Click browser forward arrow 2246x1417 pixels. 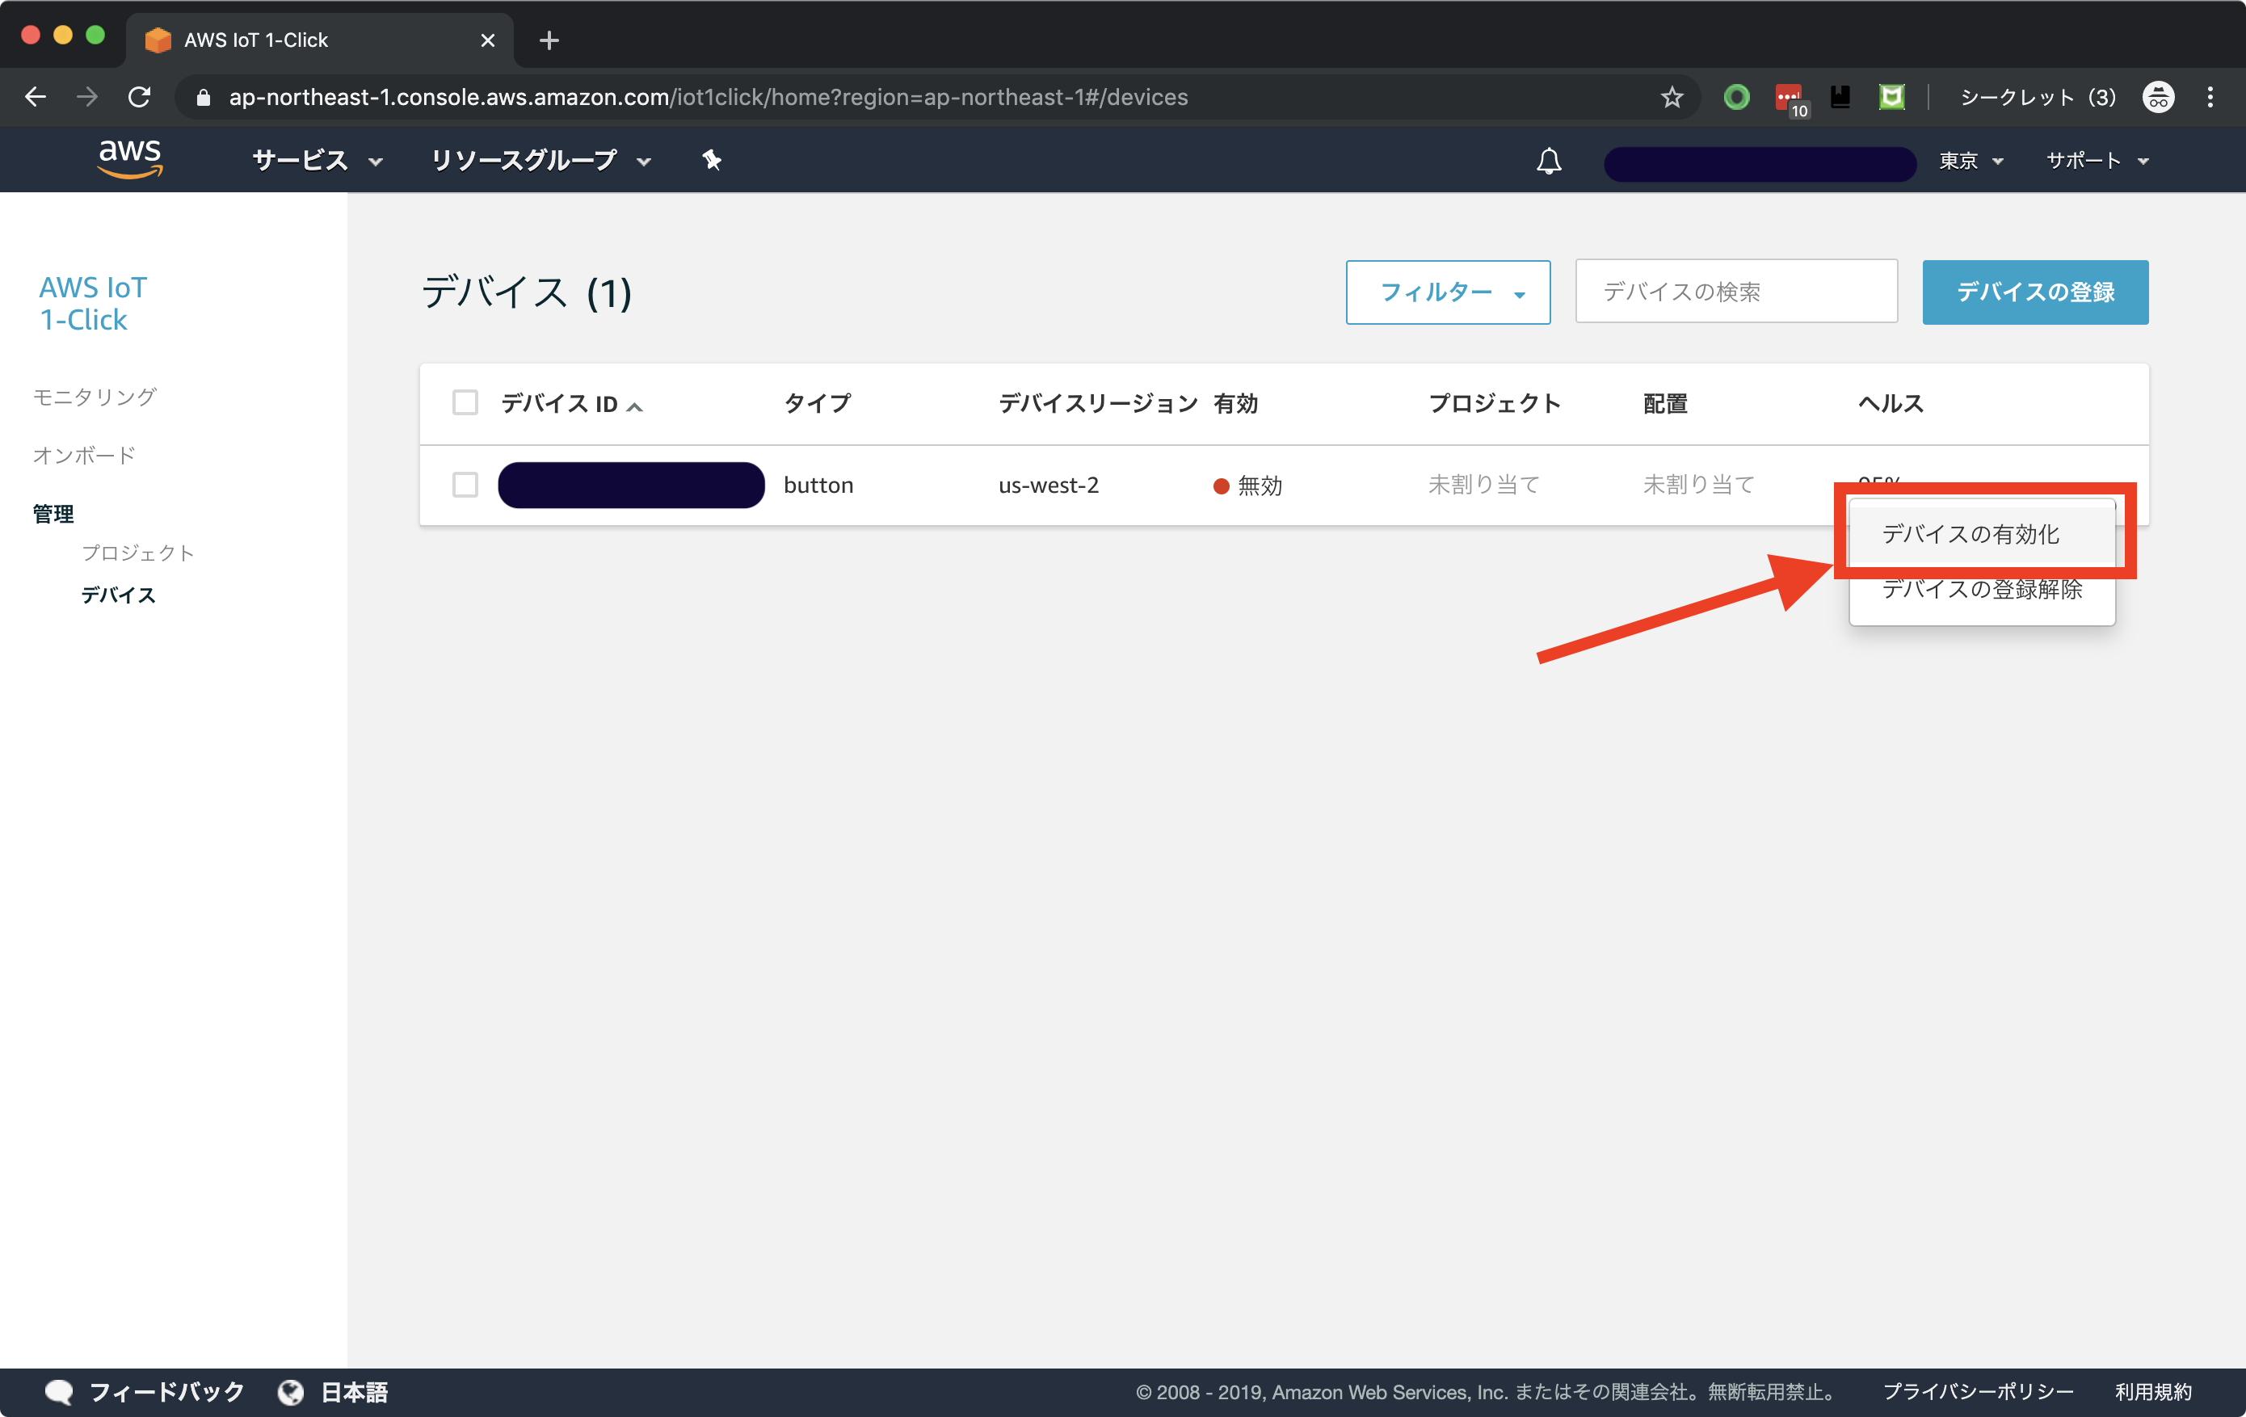click(x=86, y=97)
